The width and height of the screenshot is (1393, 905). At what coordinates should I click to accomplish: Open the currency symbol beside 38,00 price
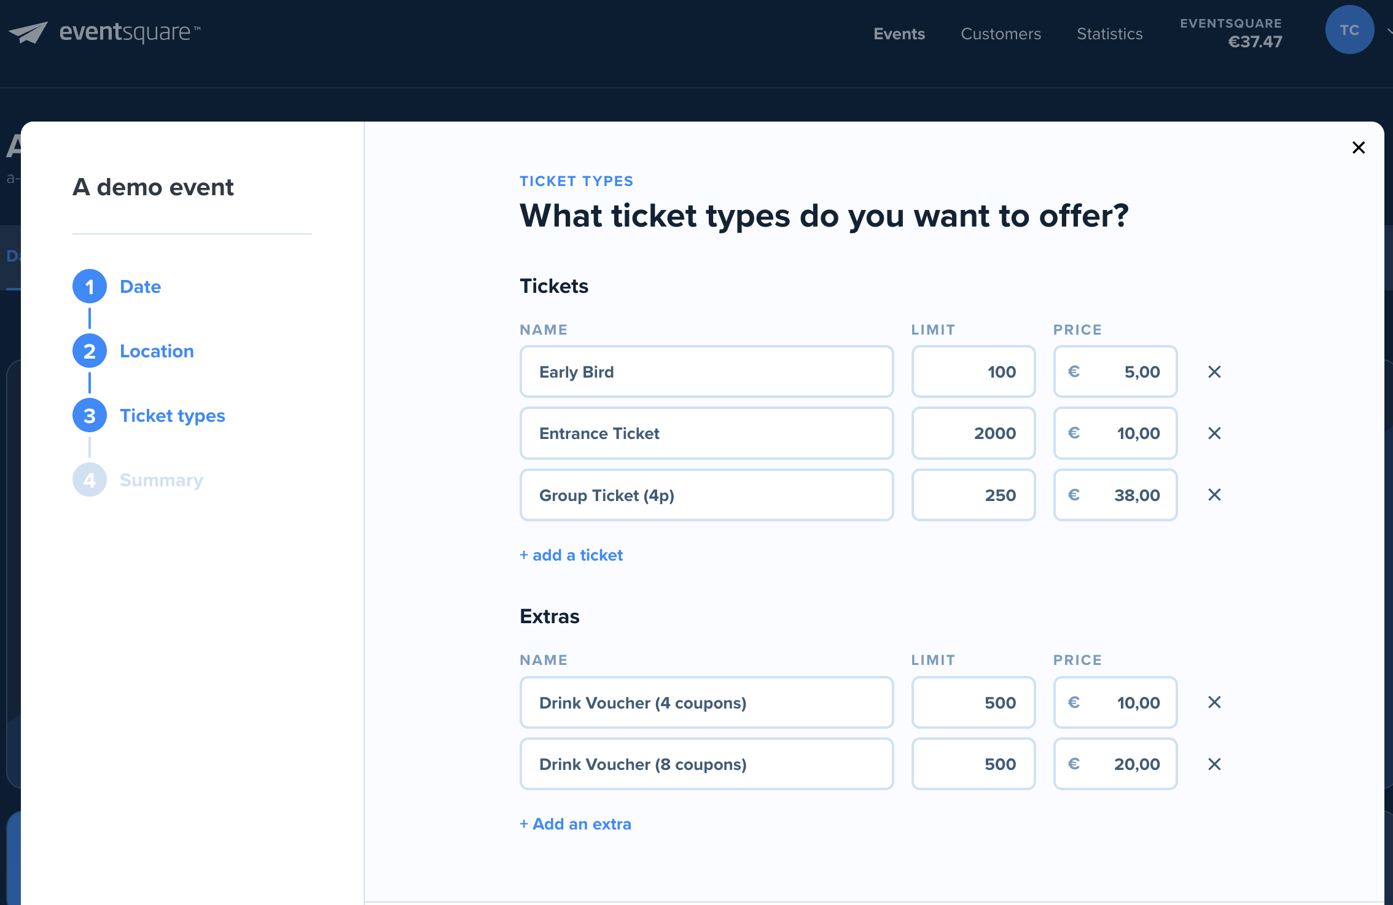pos(1074,495)
